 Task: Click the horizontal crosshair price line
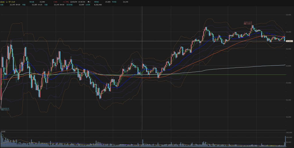[x=142, y=41]
